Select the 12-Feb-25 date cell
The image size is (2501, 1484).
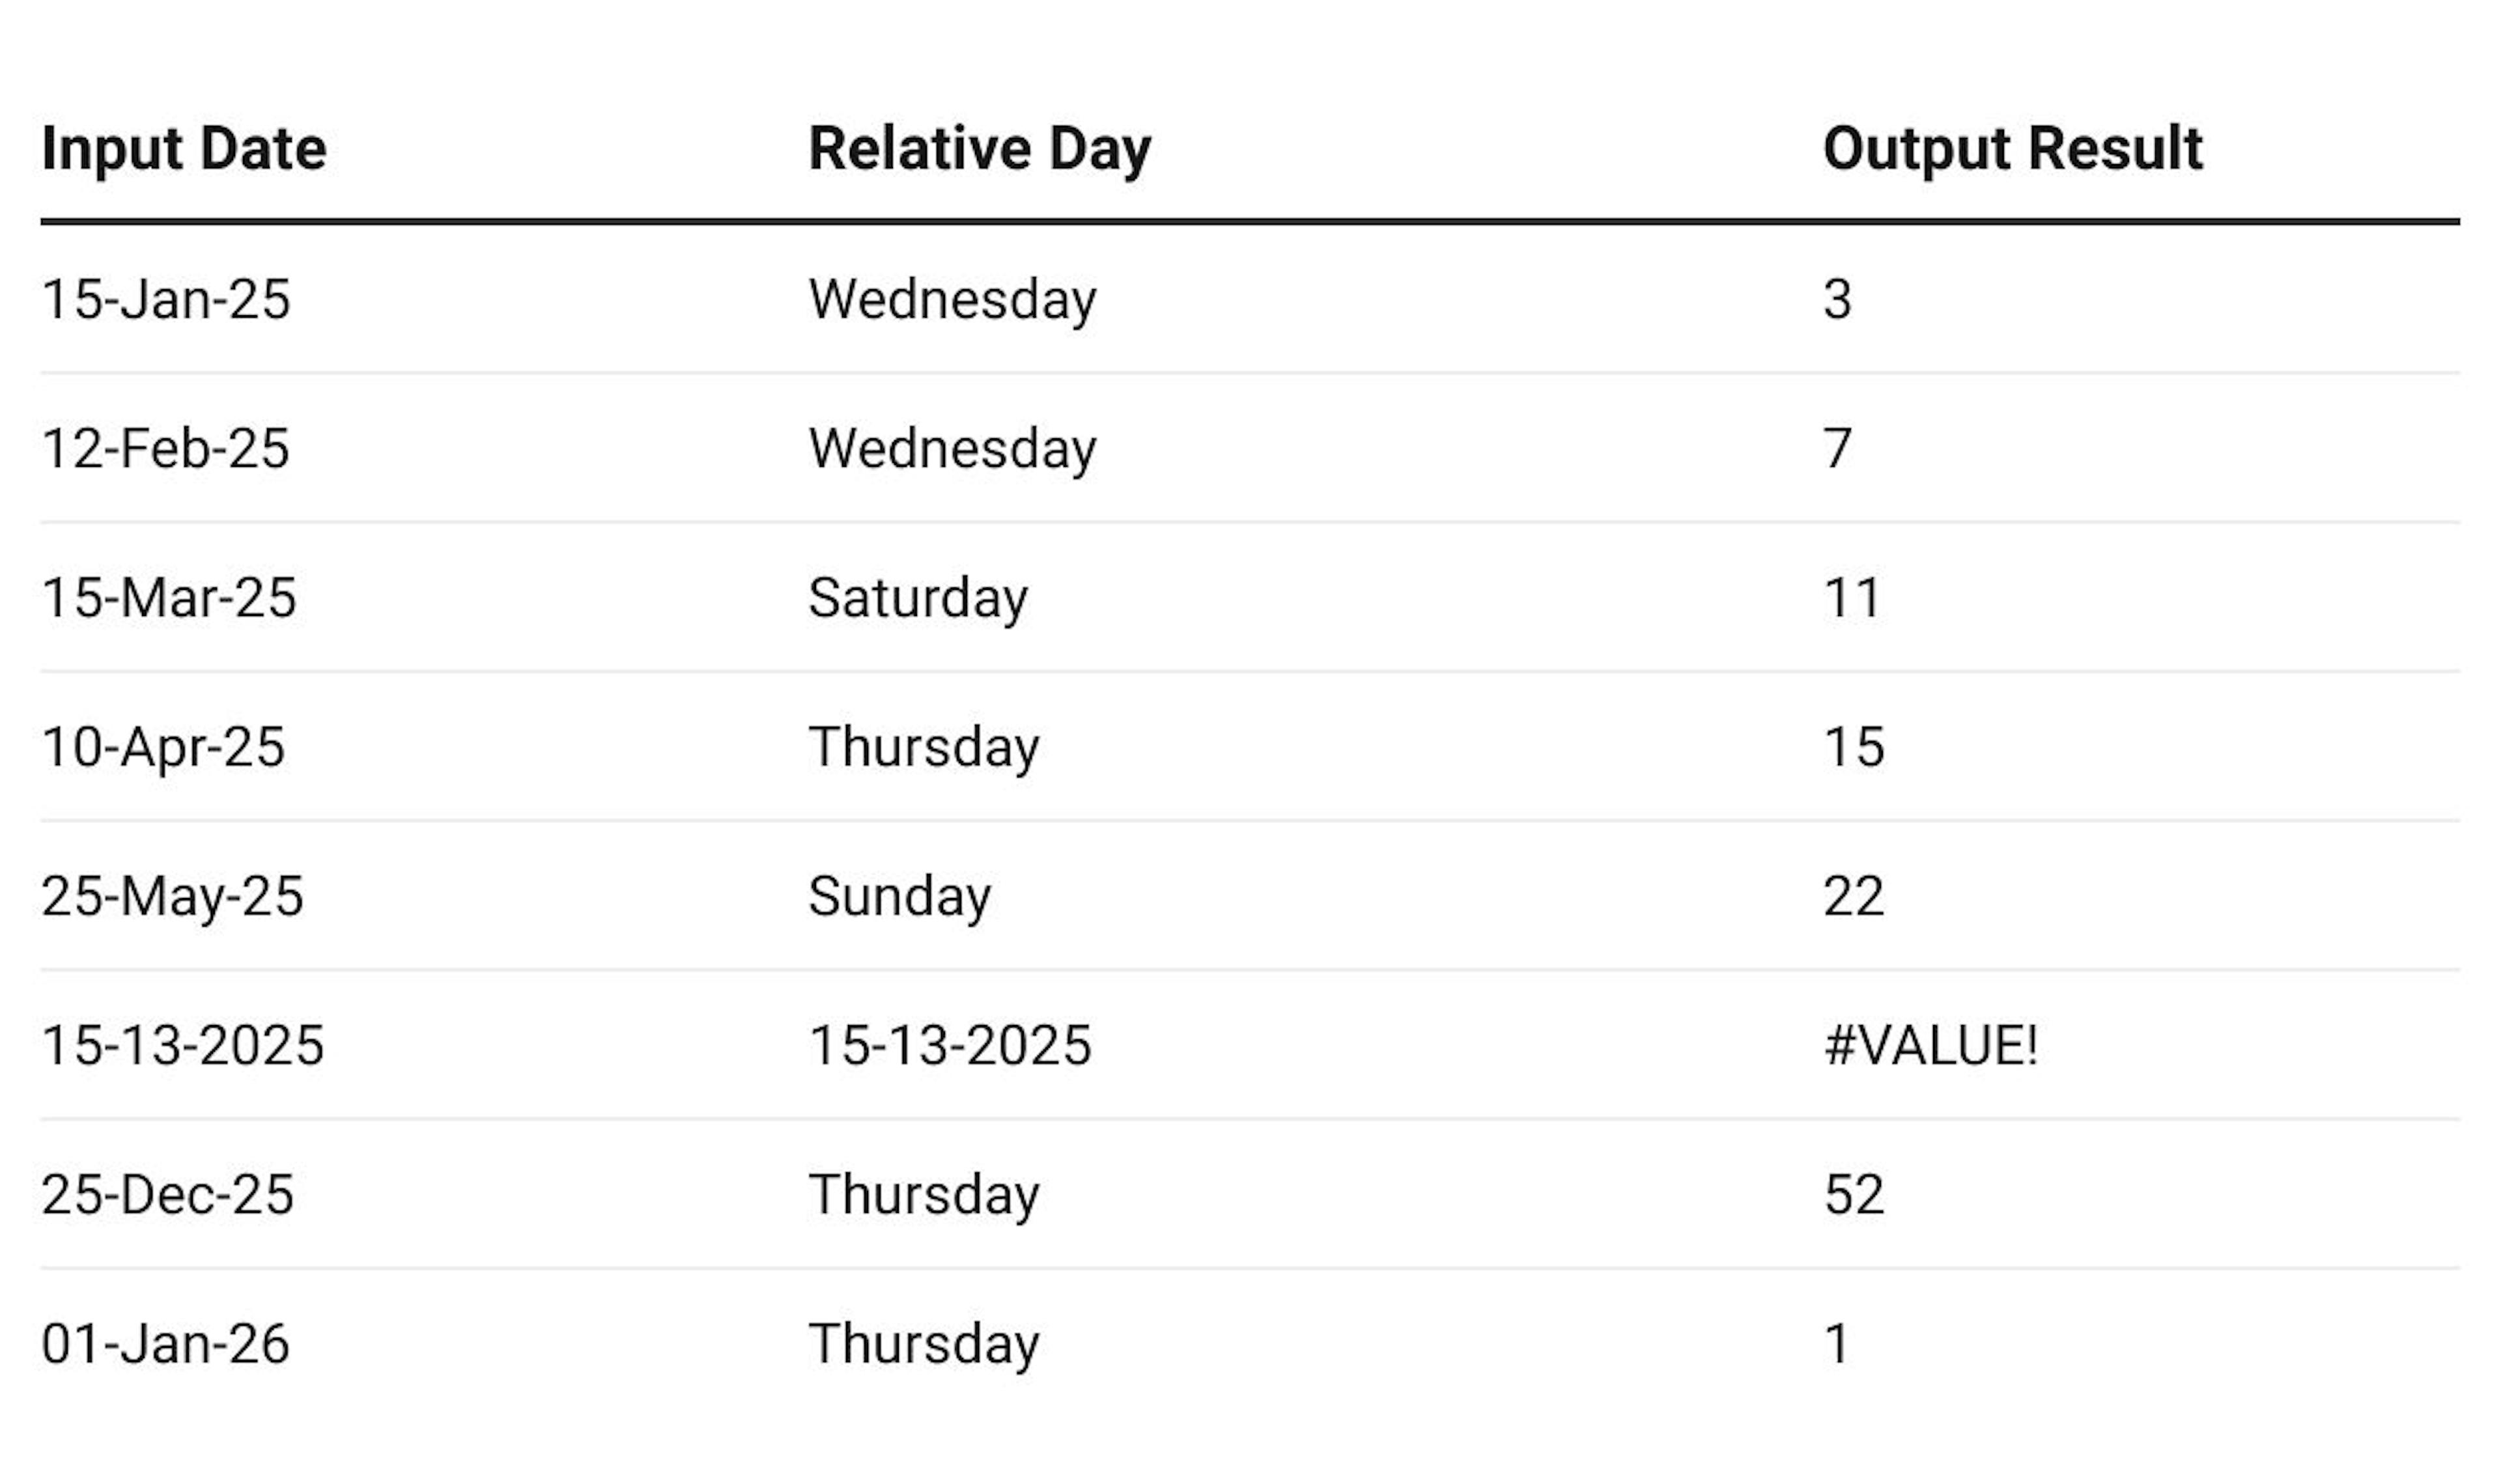coord(166,448)
